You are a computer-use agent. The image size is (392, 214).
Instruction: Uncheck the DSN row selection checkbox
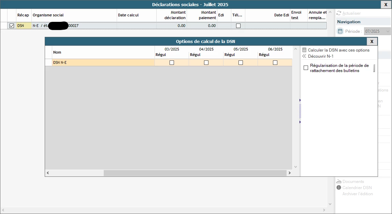[x=12, y=26]
